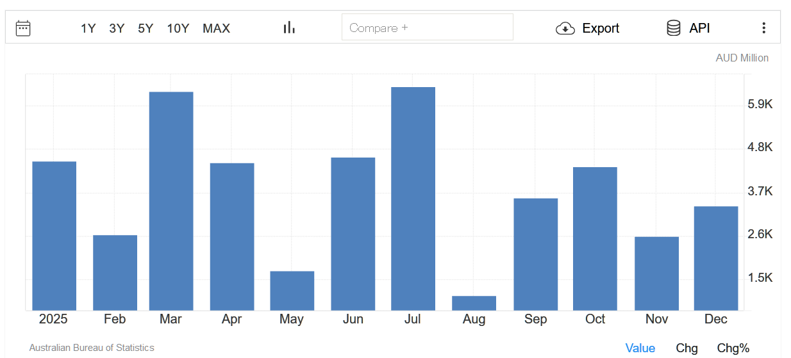Select the MAX time range
This screenshot has width=791, height=358.
[216, 28]
